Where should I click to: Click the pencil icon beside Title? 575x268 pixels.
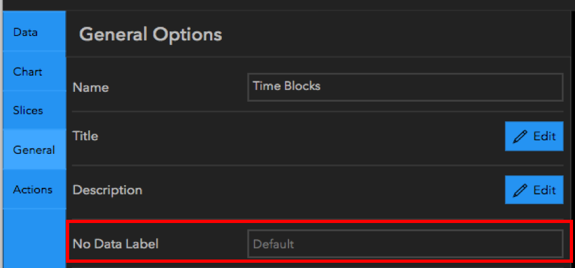click(x=520, y=137)
